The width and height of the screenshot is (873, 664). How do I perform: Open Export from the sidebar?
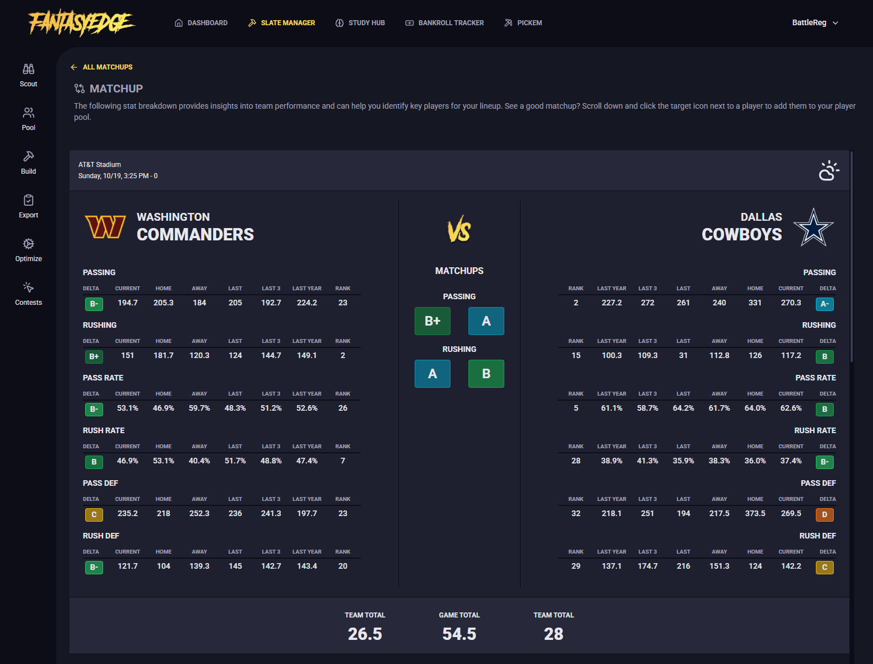[x=29, y=207]
